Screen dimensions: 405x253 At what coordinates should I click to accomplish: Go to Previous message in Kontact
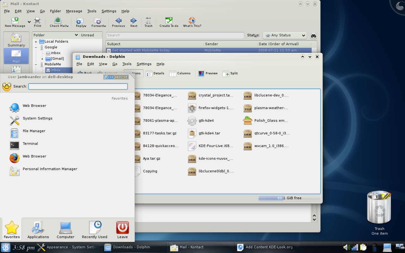[118, 22]
